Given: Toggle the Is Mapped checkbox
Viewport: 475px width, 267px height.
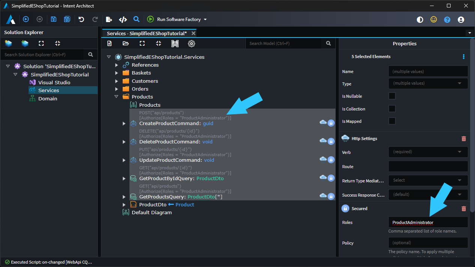Looking at the screenshot, I should [392, 121].
